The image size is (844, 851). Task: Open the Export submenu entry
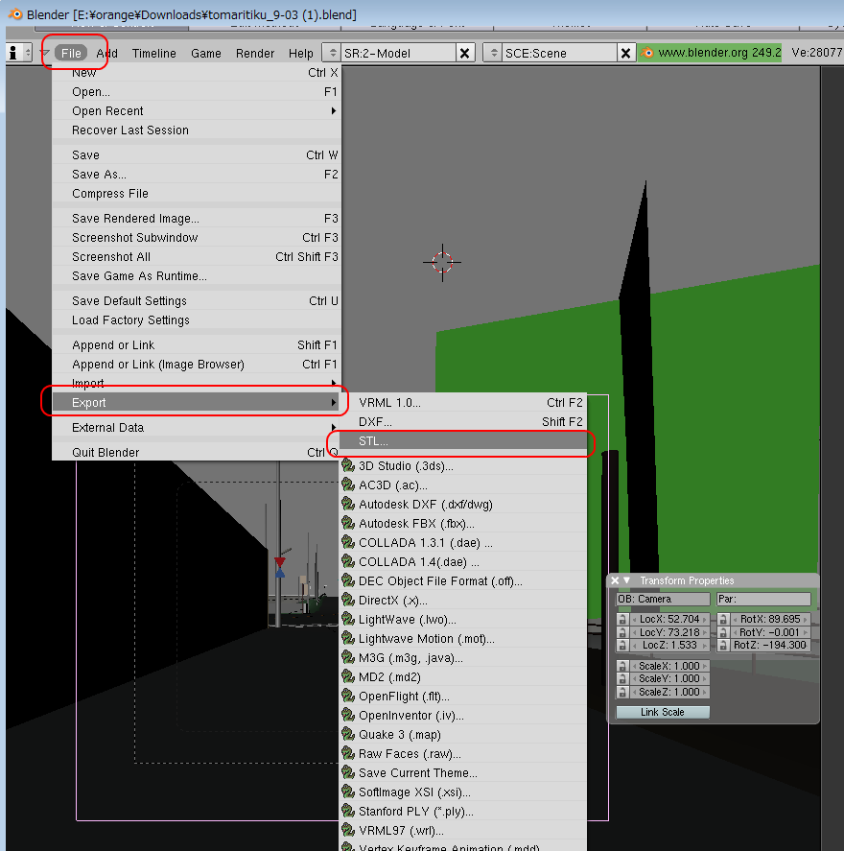[197, 403]
